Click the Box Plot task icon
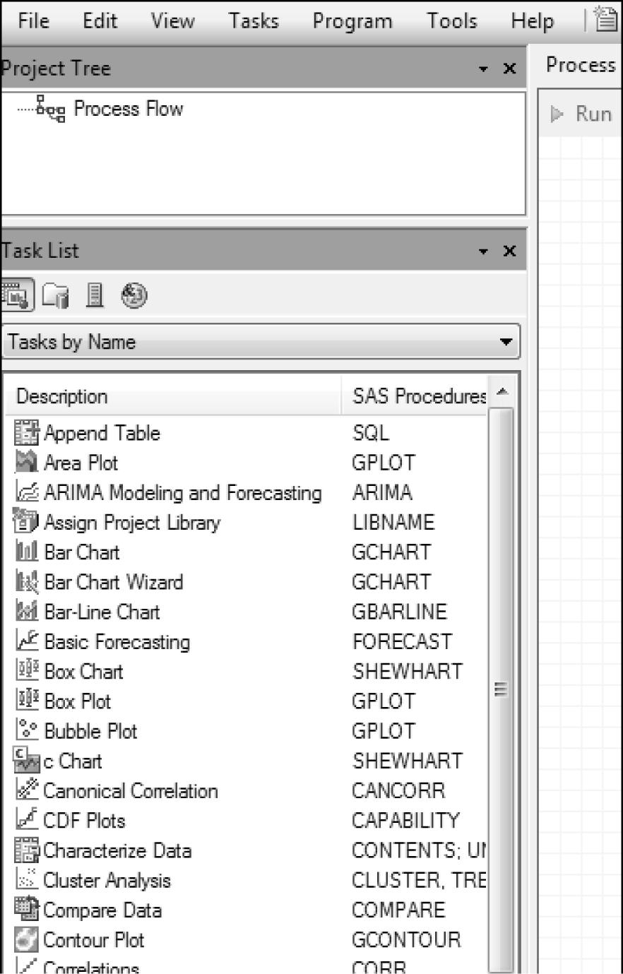The image size is (623, 974). [27, 701]
